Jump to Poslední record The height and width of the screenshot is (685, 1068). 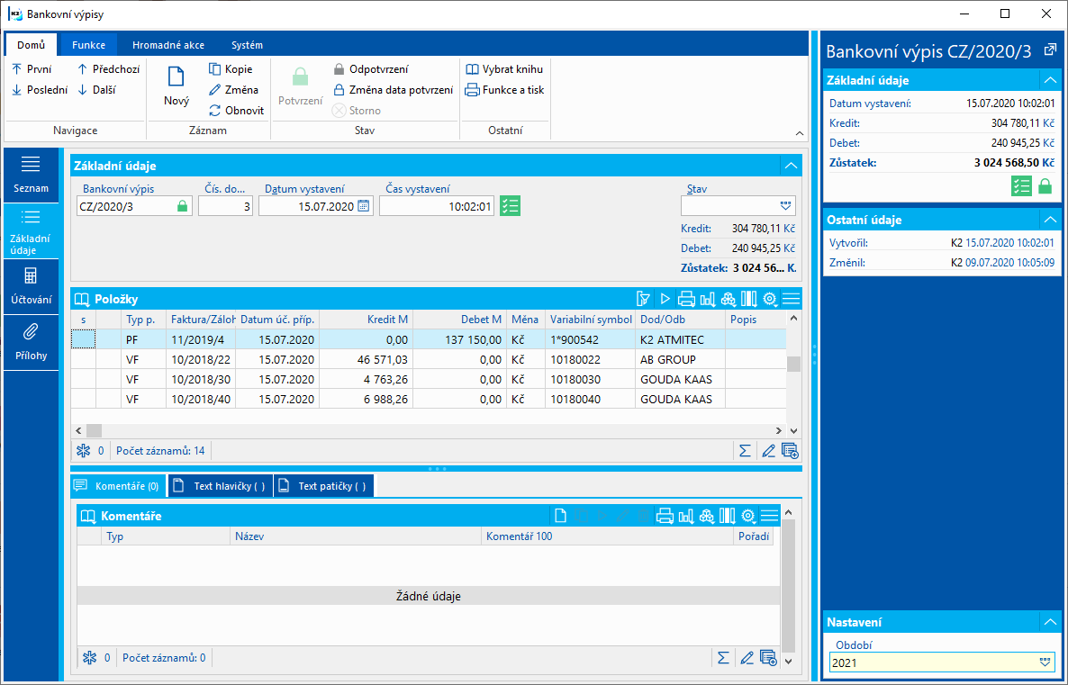point(40,89)
